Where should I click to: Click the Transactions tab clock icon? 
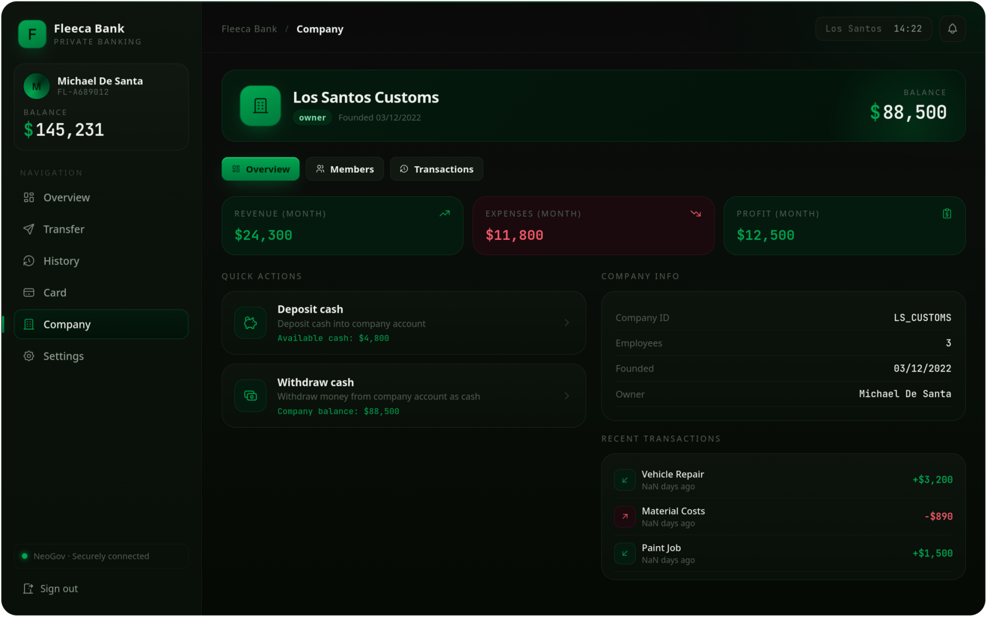404,169
